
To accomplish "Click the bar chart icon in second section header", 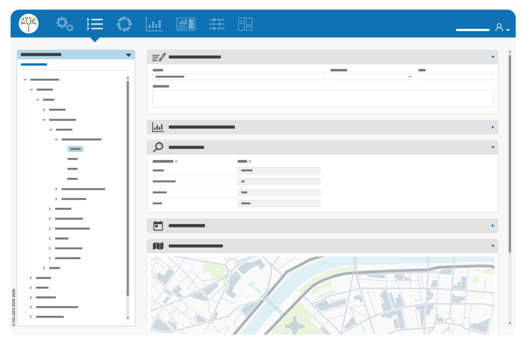I will (158, 127).
